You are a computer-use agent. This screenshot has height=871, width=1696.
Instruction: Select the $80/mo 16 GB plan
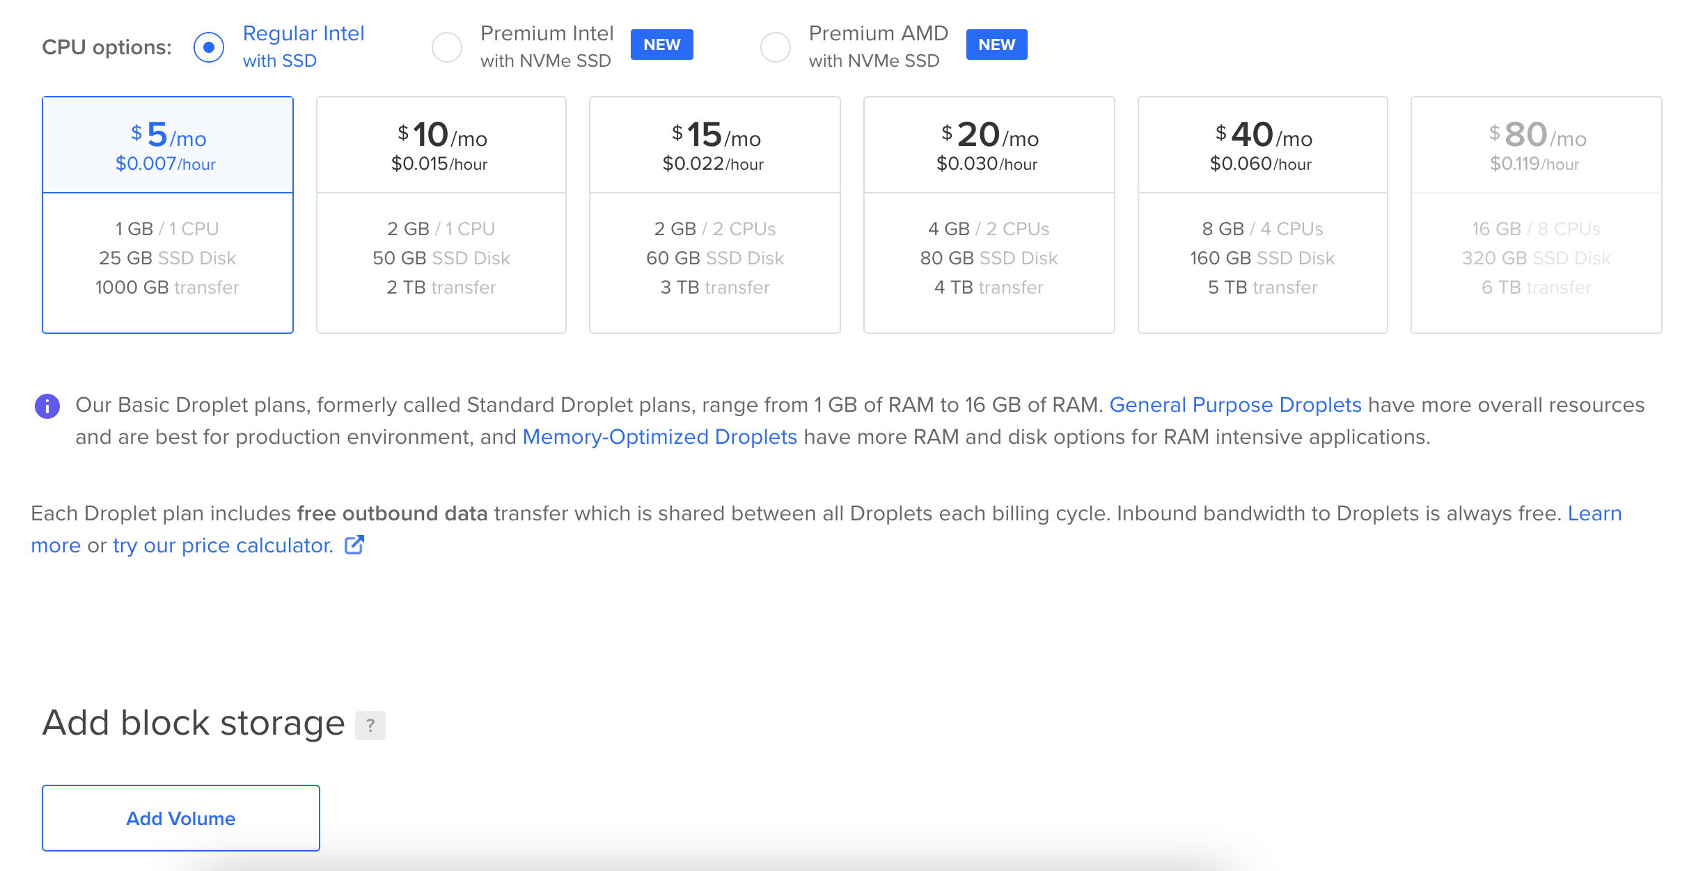(x=1536, y=215)
